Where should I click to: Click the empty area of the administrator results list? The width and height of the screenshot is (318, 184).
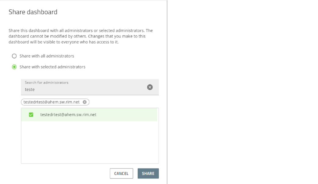(x=90, y=142)
